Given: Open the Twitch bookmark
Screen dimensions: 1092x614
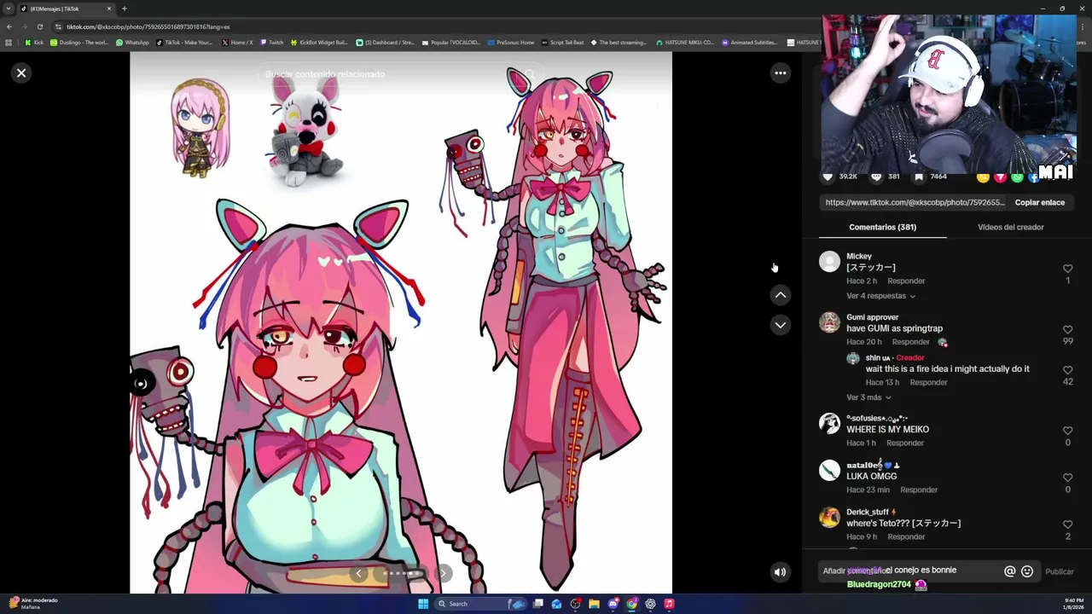Looking at the screenshot, I should [272, 43].
